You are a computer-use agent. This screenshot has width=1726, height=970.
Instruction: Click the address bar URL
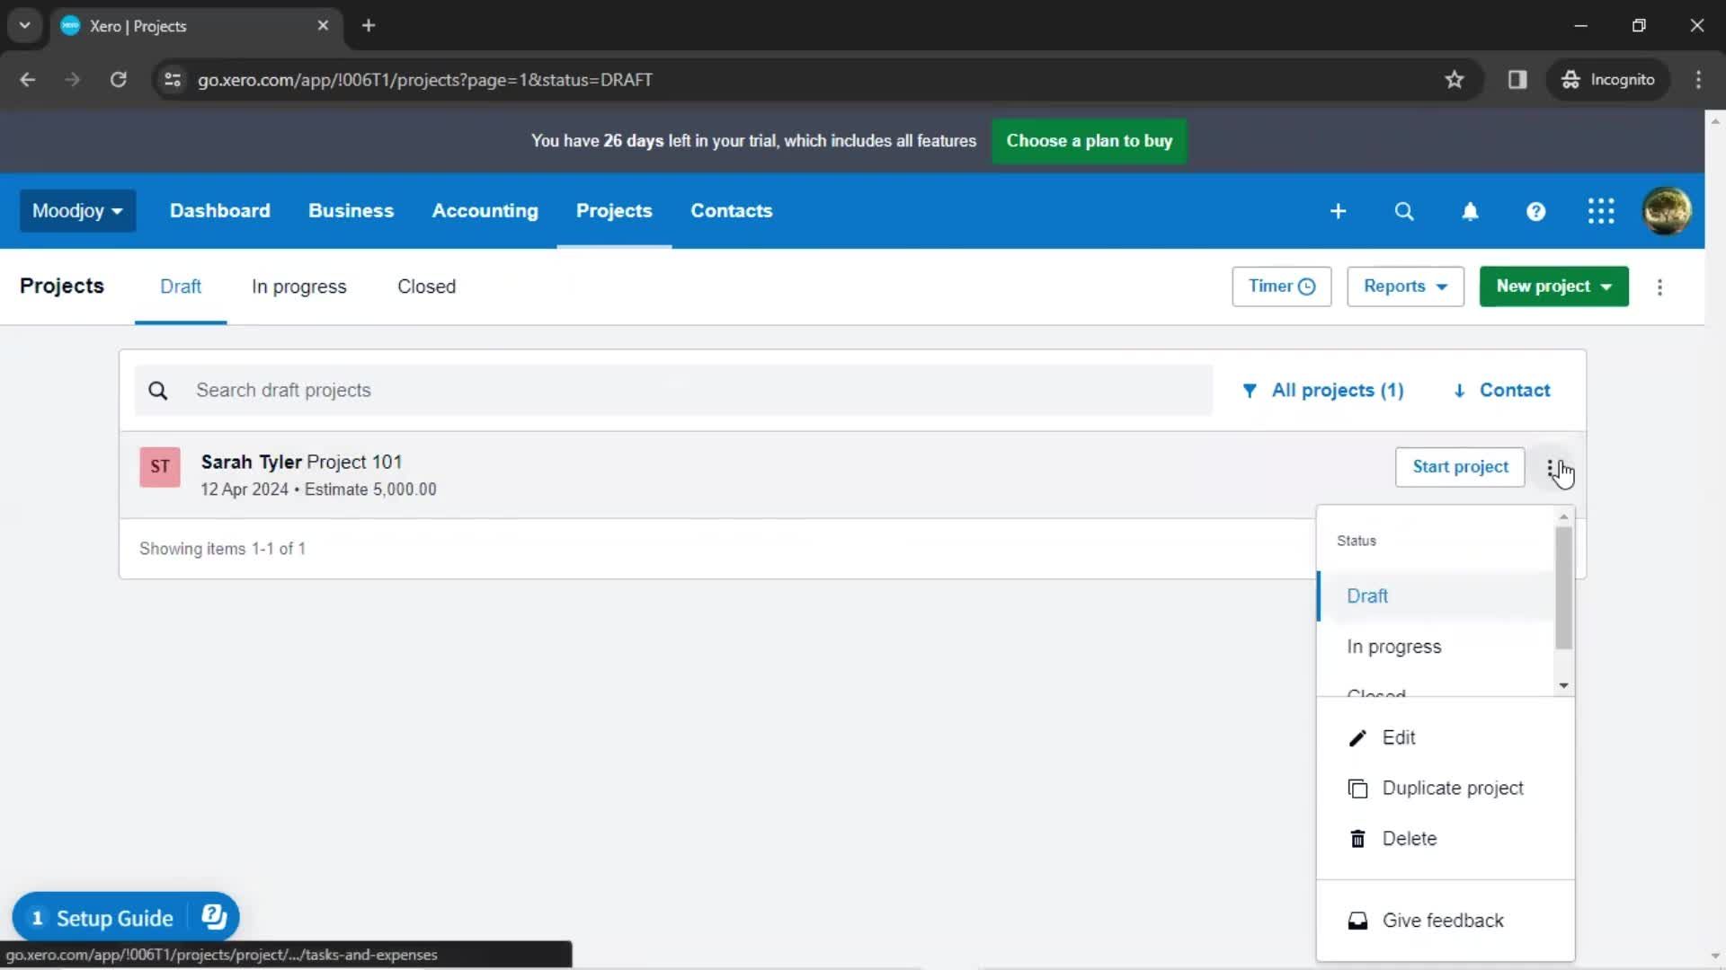click(x=425, y=80)
